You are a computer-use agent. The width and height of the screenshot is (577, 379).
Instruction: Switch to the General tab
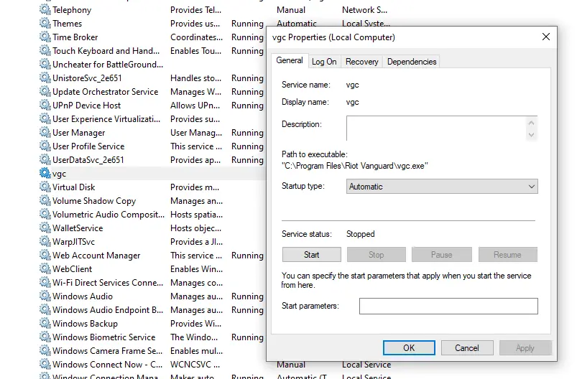(x=290, y=61)
